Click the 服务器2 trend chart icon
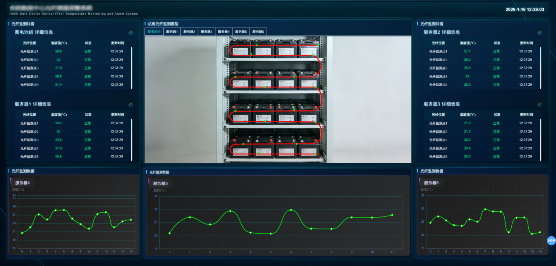 539,32
